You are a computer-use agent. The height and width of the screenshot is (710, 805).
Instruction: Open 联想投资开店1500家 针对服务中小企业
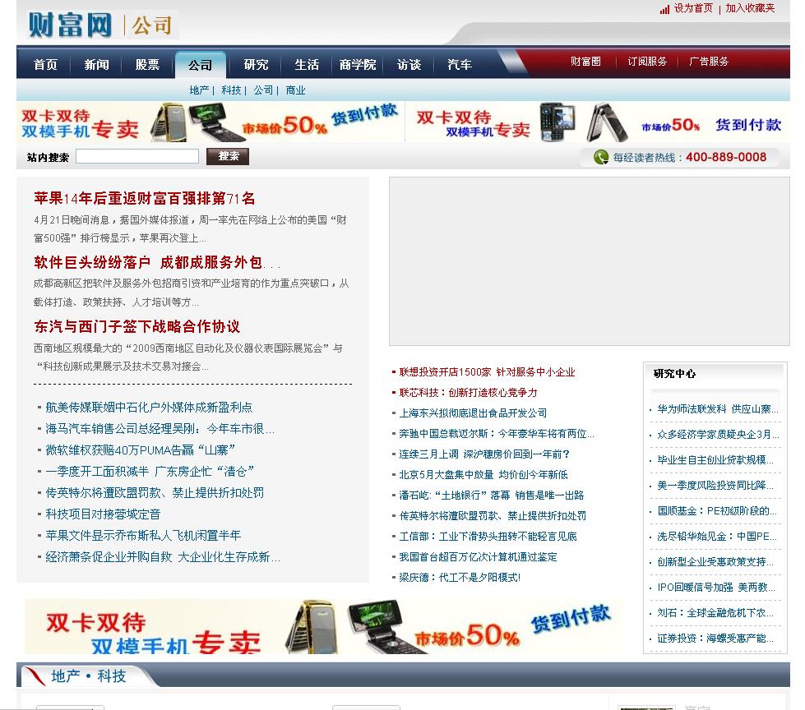488,372
